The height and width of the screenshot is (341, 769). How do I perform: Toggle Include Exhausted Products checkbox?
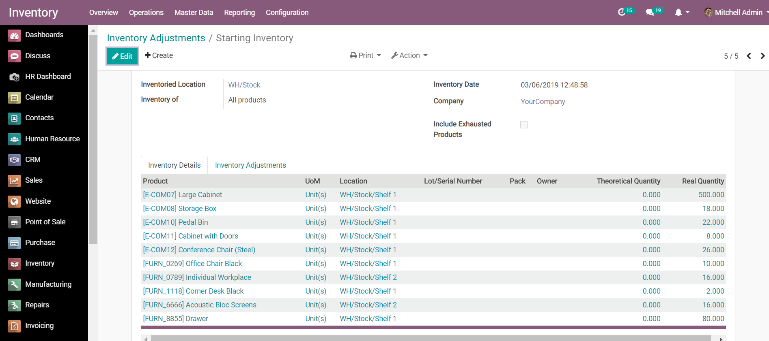click(x=524, y=125)
